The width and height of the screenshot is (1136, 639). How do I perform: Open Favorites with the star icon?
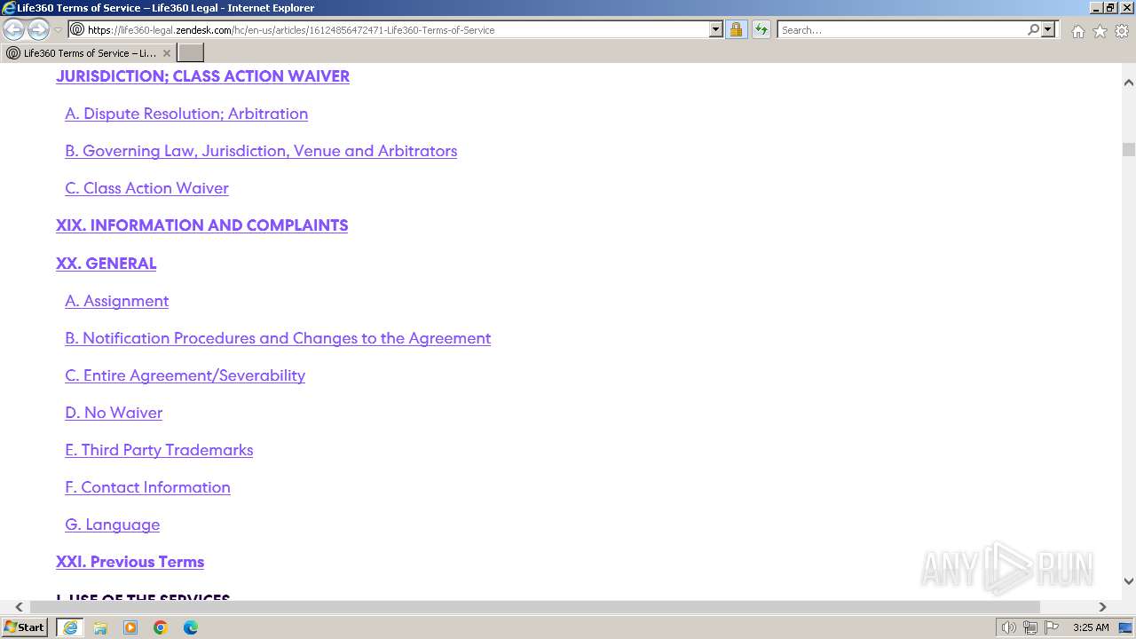(1100, 31)
